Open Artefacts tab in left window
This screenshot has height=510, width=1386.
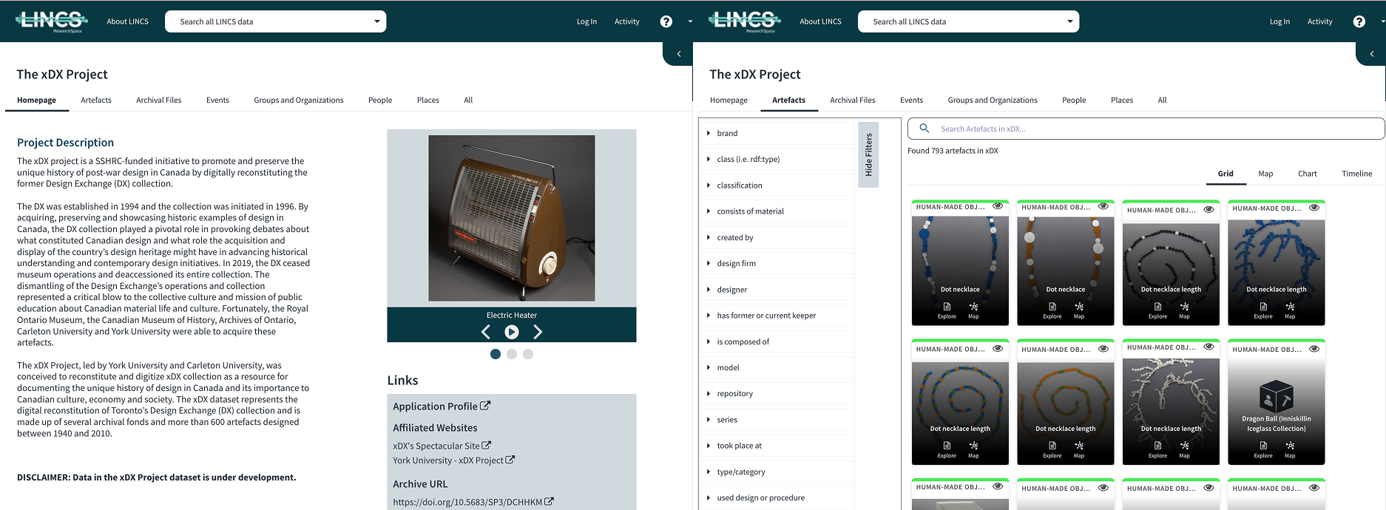coord(96,100)
